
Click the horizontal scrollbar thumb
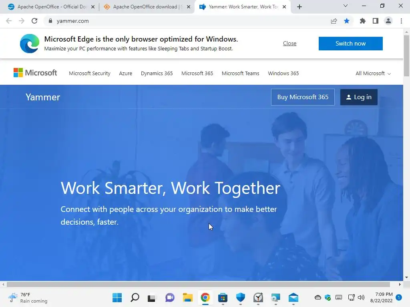(198, 284)
